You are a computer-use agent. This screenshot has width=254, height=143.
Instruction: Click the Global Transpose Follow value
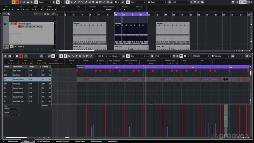tap(109, 10)
